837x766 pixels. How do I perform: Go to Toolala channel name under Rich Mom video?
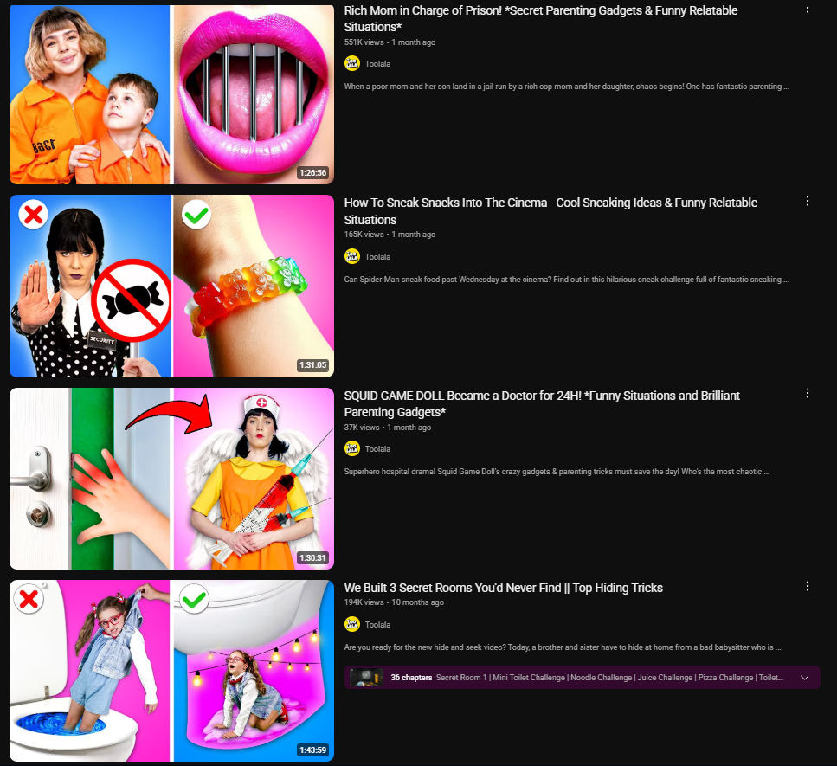coord(377,63)
